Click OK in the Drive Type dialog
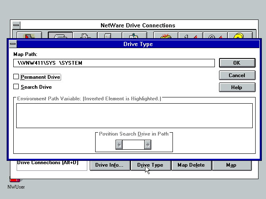 [x=237, y=63]
